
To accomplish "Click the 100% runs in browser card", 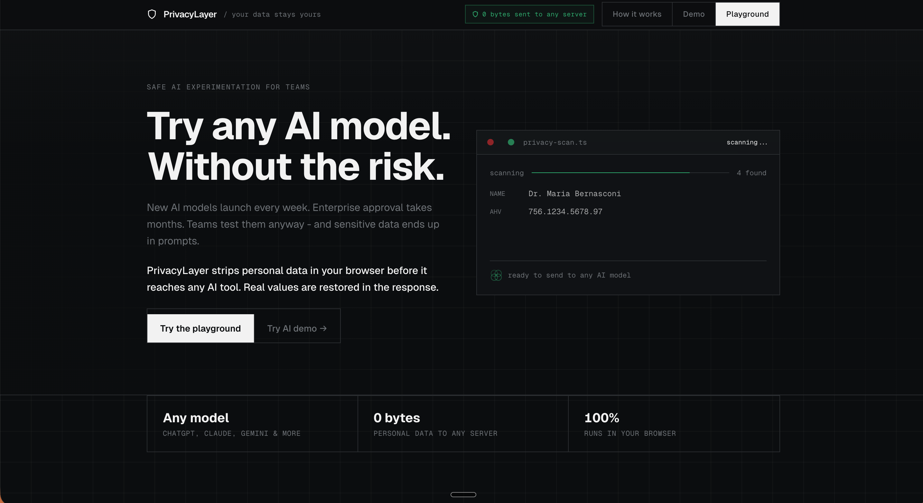I will pyautogui.click(x=674, y=424).
